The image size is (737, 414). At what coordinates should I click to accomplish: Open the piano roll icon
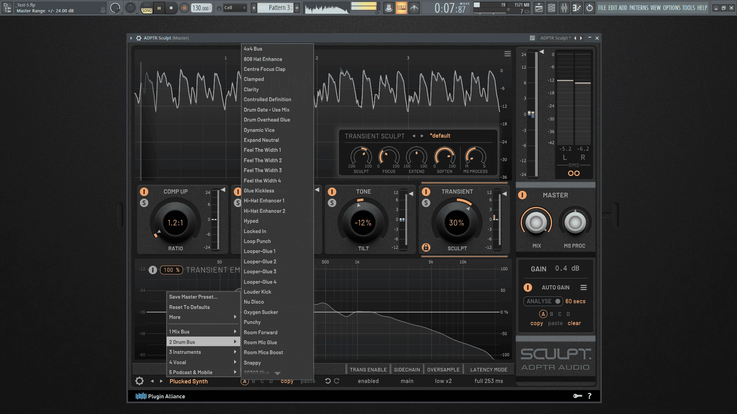click(x=577, y=8)
